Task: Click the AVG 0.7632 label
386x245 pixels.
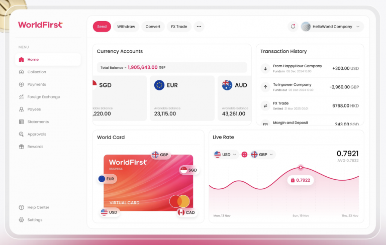Action: (348, 161)
